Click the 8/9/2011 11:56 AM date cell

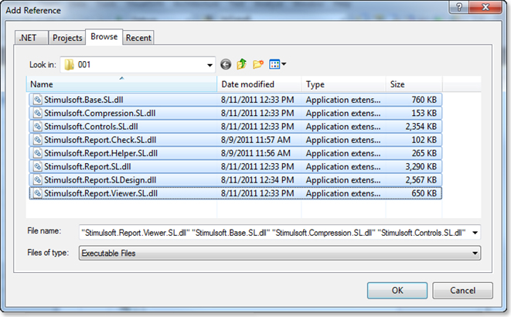(x=256, y=153)
